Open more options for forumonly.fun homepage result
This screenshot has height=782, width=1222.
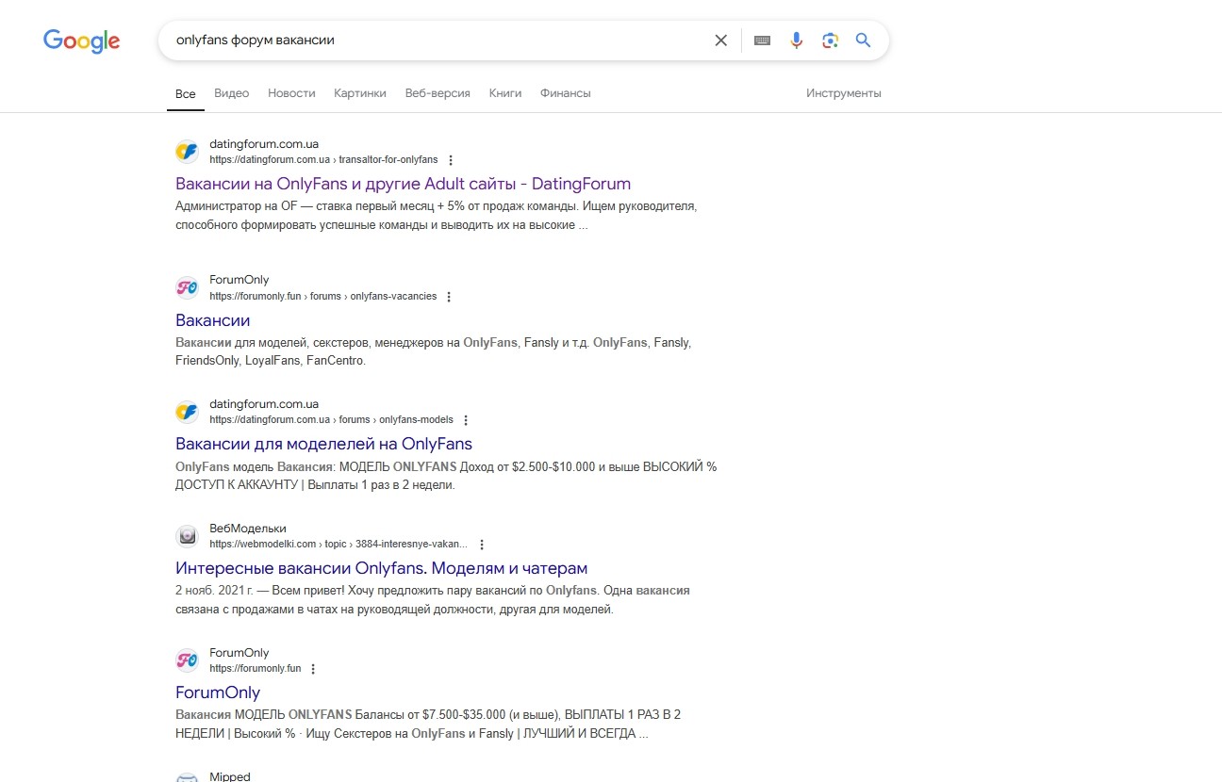click(x=313, y=669)
